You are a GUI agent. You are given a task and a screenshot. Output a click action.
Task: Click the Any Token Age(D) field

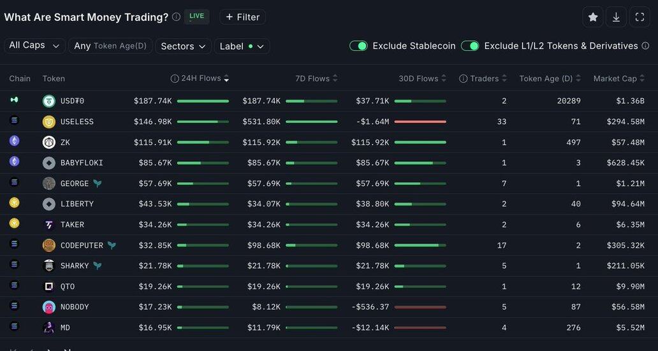110,46
